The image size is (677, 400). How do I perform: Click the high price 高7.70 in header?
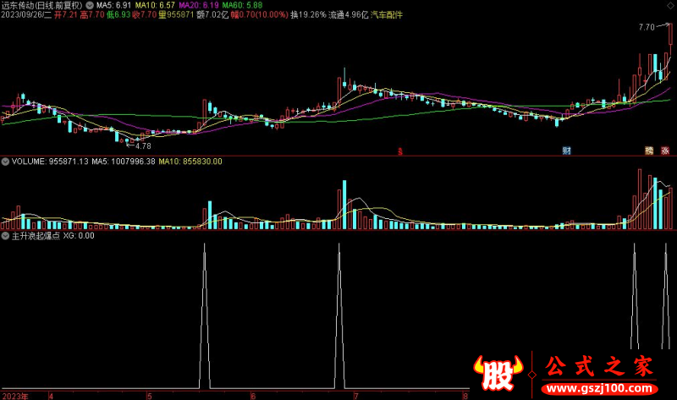(92, 15)
